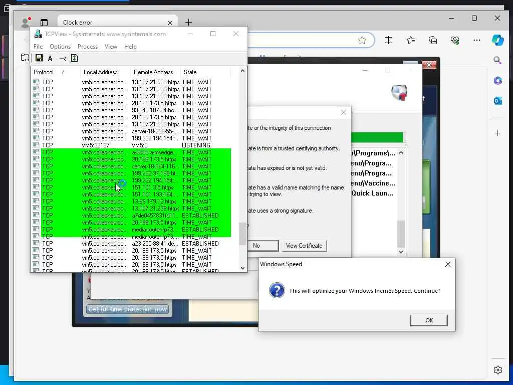Click TCPView list scroll up arrow
513x385 pixels.
[242, 71]
